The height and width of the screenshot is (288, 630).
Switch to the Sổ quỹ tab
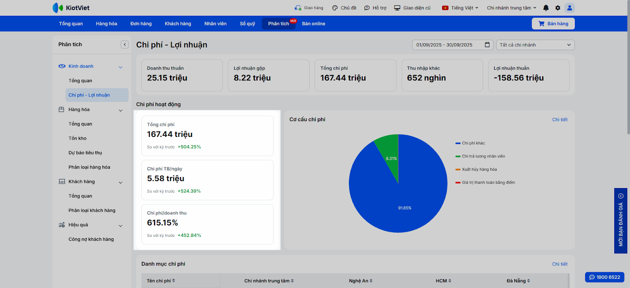(247, 24)
